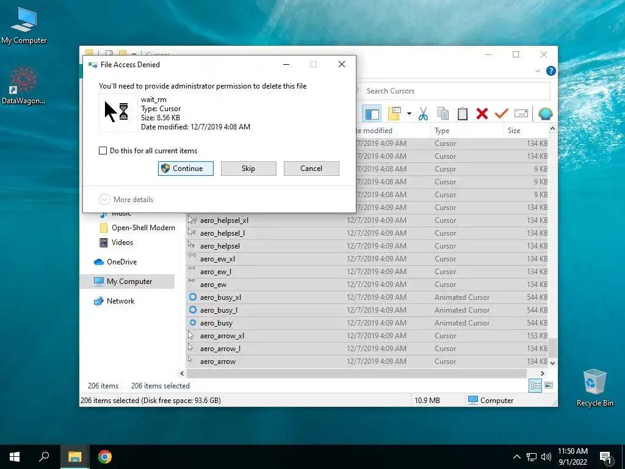The width and height of the screenshot is (625, 469).
Task: Select My Computer in the navigation pane
Action: pos(128,282)
